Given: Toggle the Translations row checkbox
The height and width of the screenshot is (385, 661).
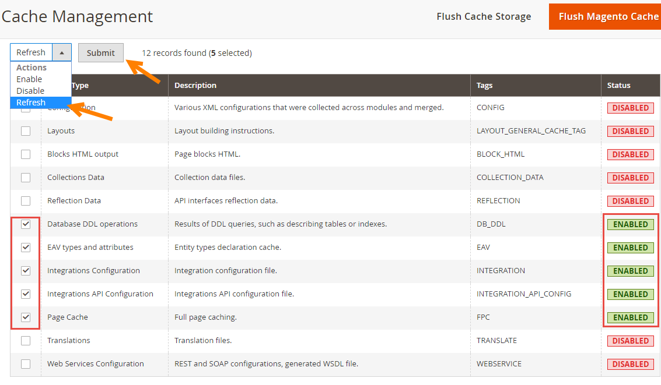Looking at the screenshot, I should (26, 341).
